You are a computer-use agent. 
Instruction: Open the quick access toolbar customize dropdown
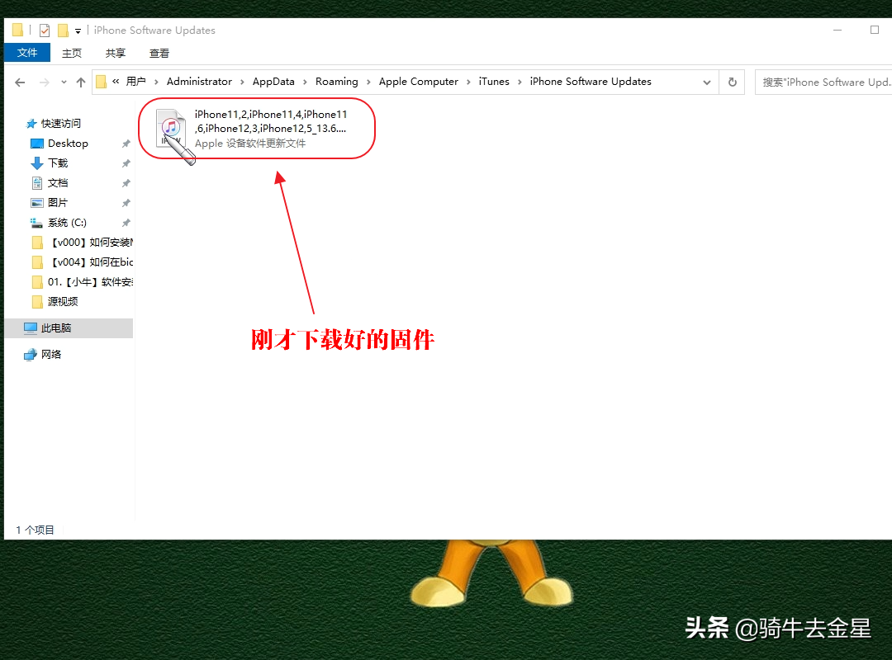[78, 30]
